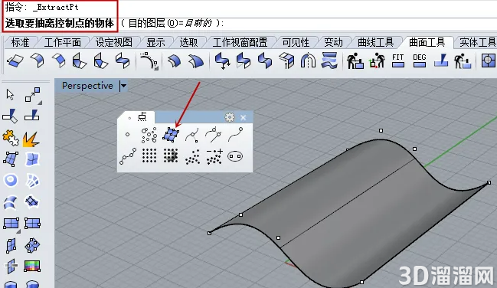Screen dimensions: 497x288
Task: Click the circle-in-square icon at toolbar end
Action: pyautogui.click(x=488, y=61)
